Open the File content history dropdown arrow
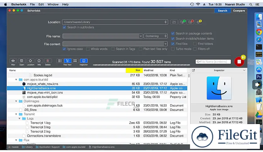 tap(165, 44)
